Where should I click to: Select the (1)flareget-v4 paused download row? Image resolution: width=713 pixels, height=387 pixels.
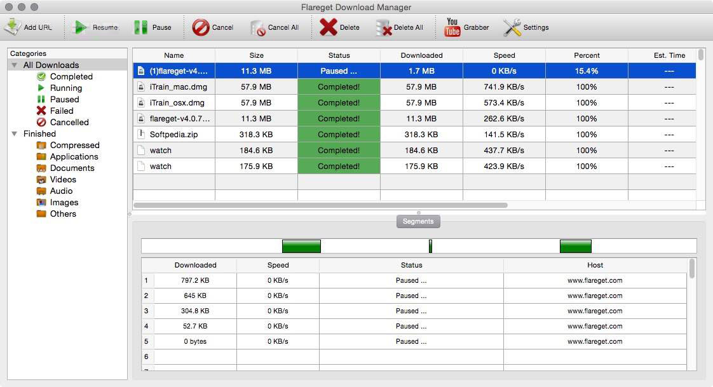click(414, 71)
